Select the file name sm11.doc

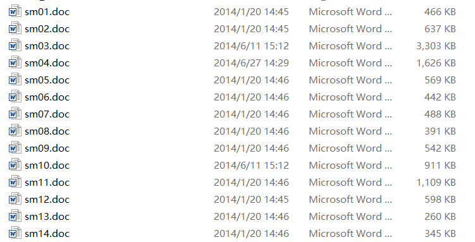coord(47,183)
